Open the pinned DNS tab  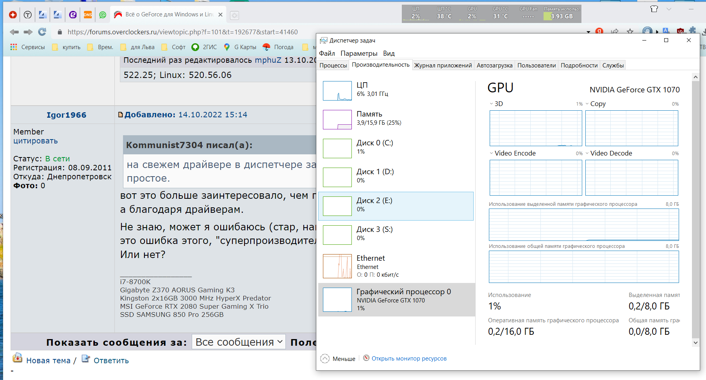[x=88, y=15]
